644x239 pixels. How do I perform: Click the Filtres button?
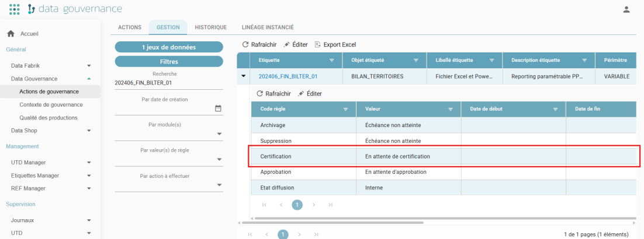169,61
